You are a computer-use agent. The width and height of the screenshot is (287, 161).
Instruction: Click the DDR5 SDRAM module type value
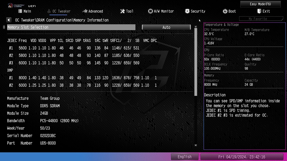pyautogui.click(x=50, y=106)
